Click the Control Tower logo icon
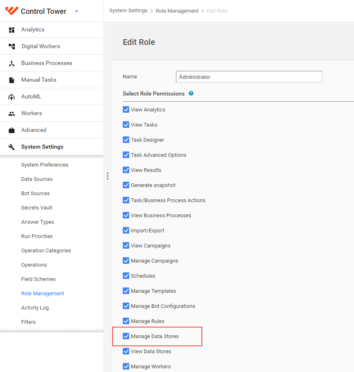Screen dimensions: 354x372 point(11,11)
